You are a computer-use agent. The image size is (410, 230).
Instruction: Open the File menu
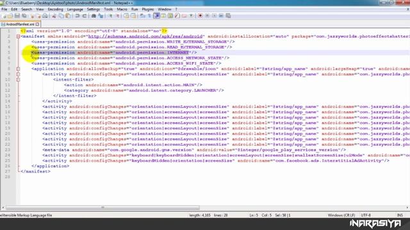[4, 10]
